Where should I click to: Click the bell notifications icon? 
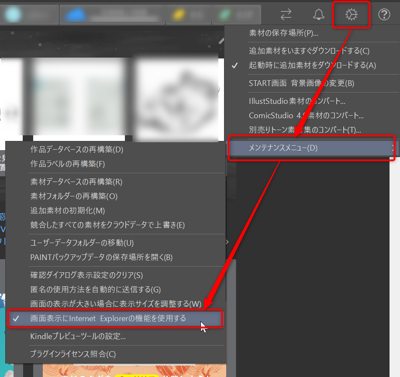(319, 15)
